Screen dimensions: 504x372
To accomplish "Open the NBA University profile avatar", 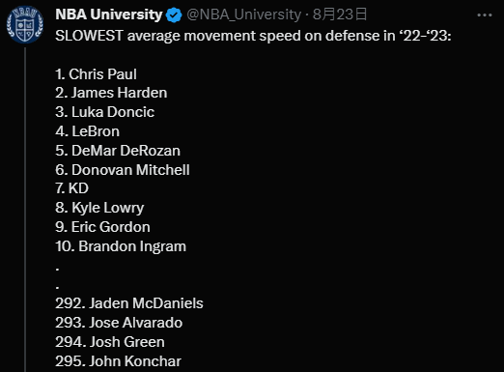I will pos(25,24).
